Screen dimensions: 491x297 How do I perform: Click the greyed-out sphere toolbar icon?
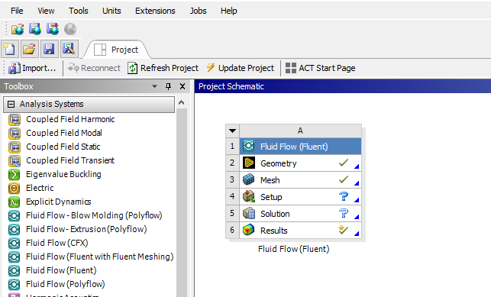70,29
